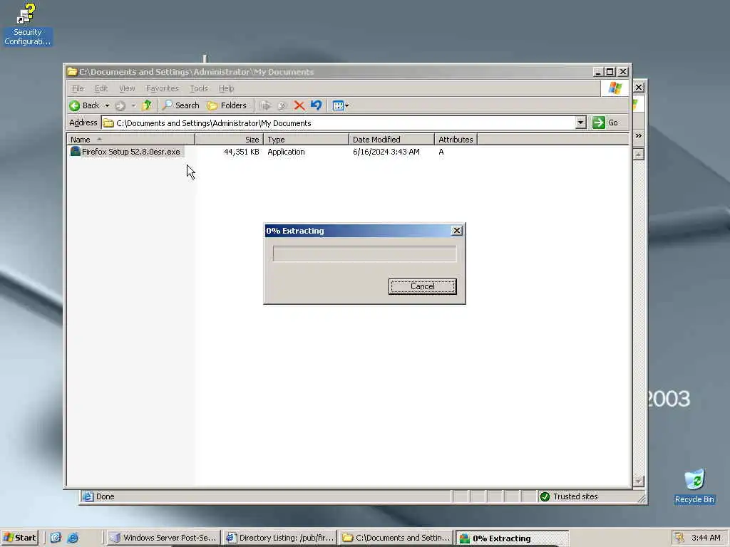Click scroll up arrow of browser window
The height and width of the screenshot is (547, 730).
click(x=638, y=154)
